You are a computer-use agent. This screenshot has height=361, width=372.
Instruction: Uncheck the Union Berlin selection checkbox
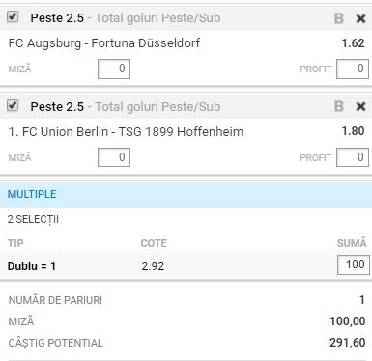coord(13,105)
